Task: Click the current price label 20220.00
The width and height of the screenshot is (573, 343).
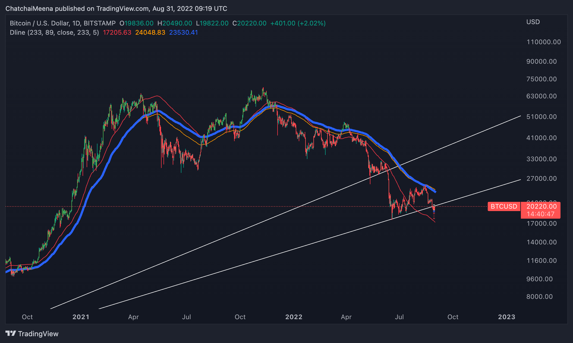Action: [x=541, y=206]
